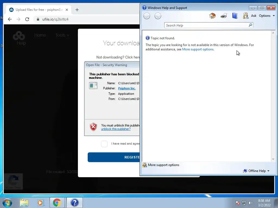Open the Options dropdown in Help
Image resolution: width=278 pixels, height=208 pixels.
click(x=267, y=16)
